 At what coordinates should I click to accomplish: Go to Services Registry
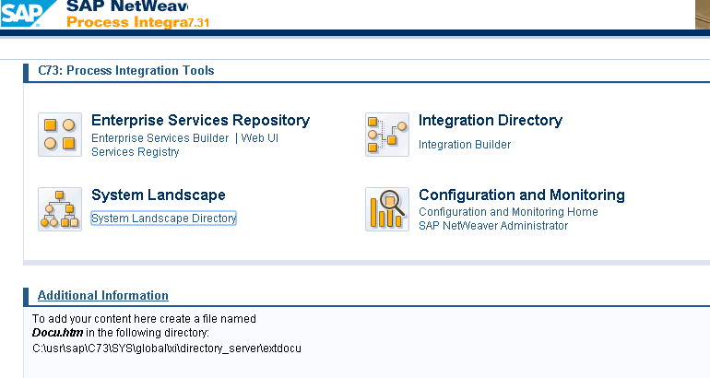click(x=135, y=152)
